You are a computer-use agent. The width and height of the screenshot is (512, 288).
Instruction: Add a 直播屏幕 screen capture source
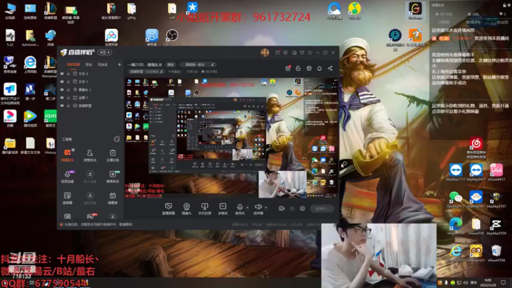[x=168, y=209]
